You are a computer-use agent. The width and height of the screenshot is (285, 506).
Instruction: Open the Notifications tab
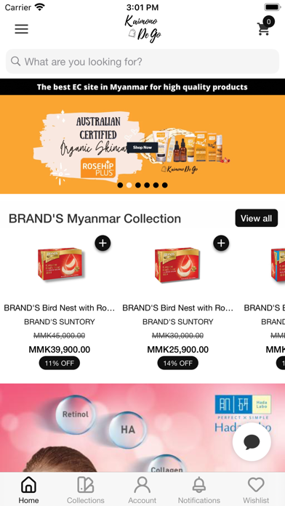coord(199,489)
